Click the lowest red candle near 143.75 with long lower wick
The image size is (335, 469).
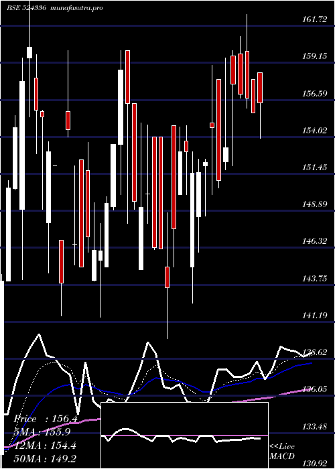pyautogui.click(x=167, y=277)
